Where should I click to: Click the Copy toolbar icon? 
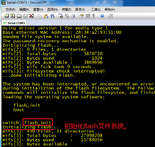[x=40, y=16]
